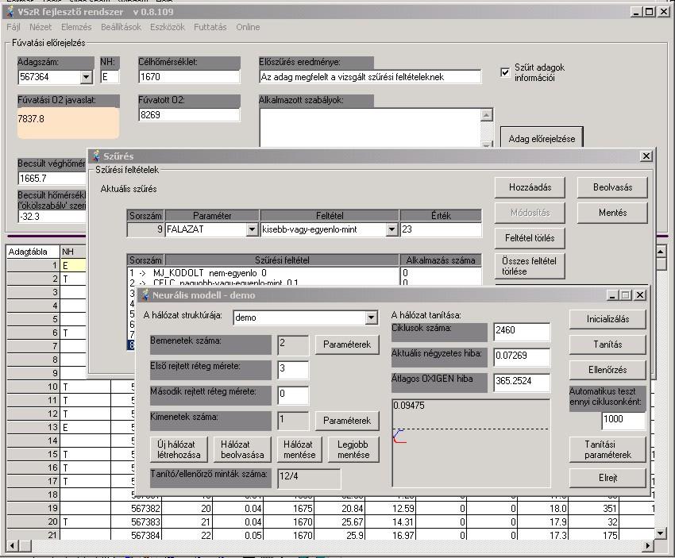This screenshot has width=675, height=558.
Task: Click the Szűrés dialog title icon
Action: click(96, 156)
